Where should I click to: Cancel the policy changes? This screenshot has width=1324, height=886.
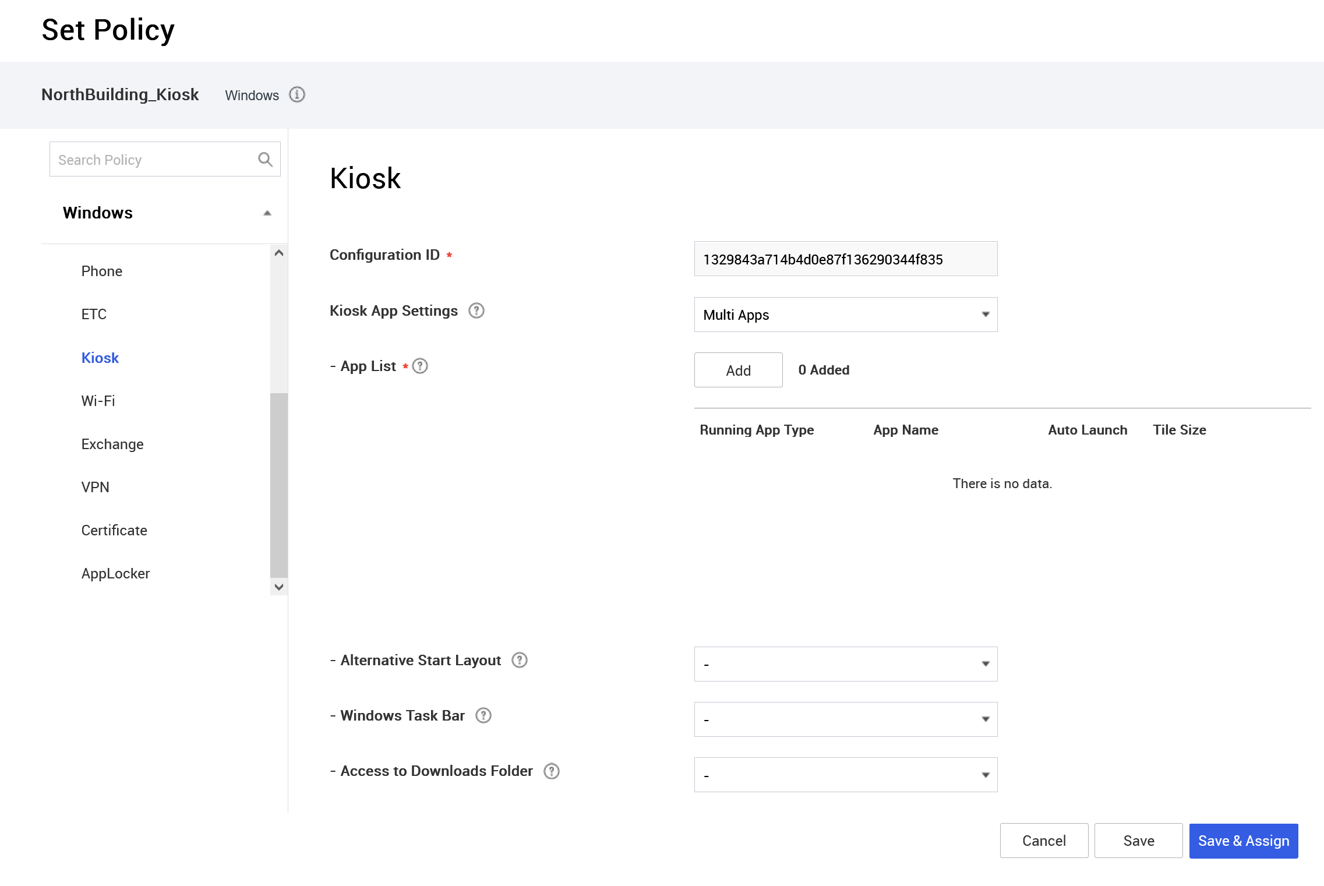pyautogui.click(x=1043, y=841)
